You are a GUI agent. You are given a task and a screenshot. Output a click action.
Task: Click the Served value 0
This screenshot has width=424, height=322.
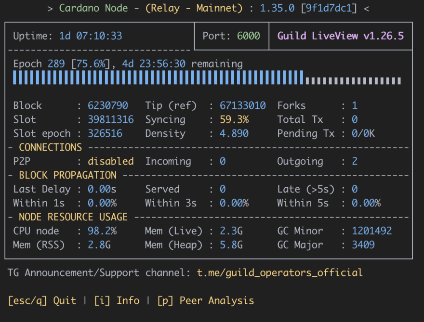[x=223, y=189]
